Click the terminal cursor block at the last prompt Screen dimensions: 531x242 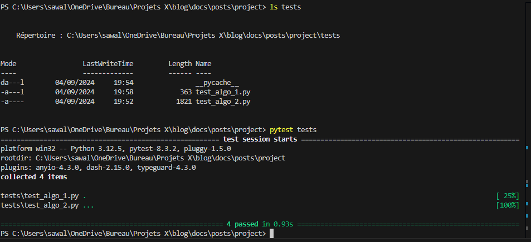pyautogui.click(x=271, y=234)
